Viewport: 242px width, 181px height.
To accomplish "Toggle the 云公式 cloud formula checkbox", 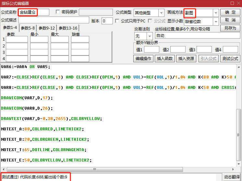I will click(150, 21).
